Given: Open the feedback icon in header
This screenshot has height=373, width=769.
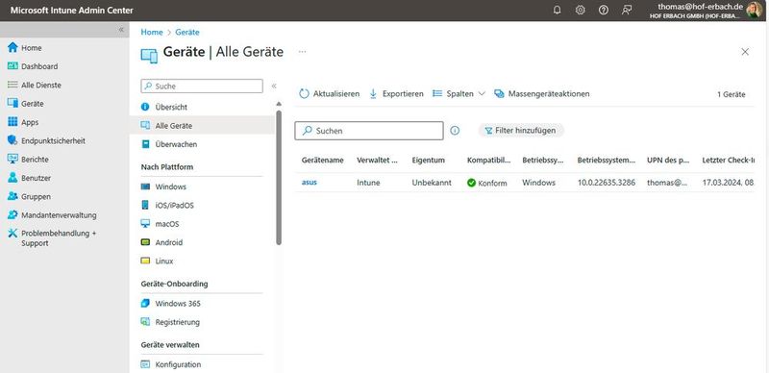Looking at the screenshot, I should 627,10.
